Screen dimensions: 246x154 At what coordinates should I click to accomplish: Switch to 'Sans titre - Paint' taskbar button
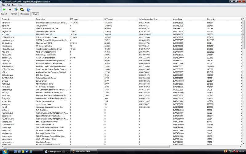84,152
